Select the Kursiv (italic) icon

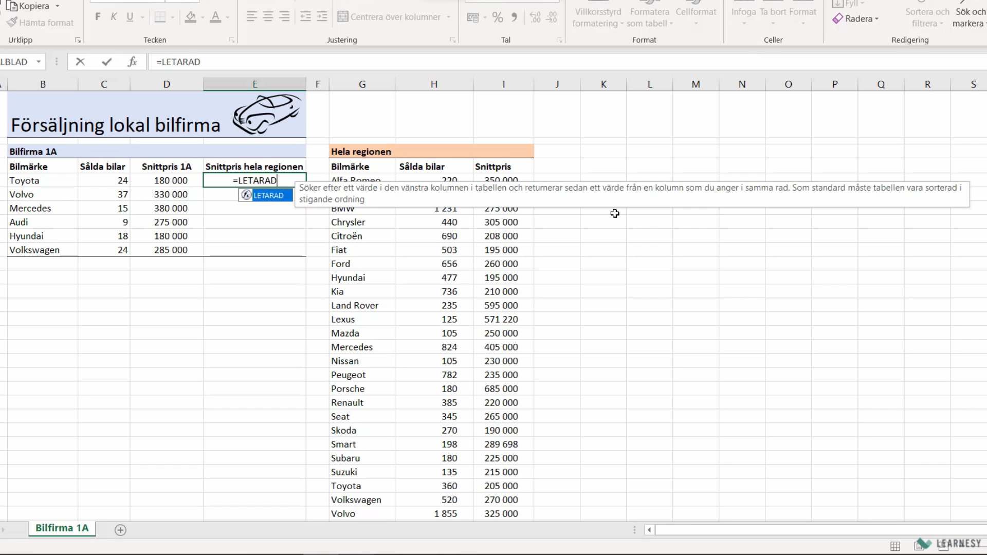(x=114, y=16)
